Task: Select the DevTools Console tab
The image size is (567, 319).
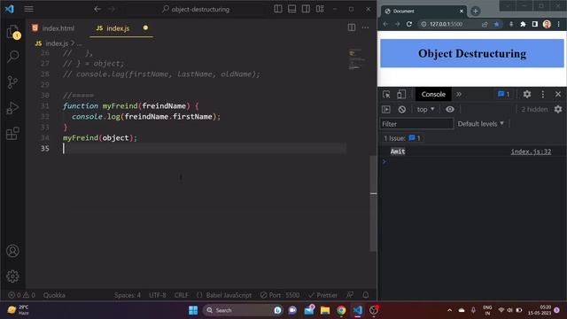Action: click(433, 95)
